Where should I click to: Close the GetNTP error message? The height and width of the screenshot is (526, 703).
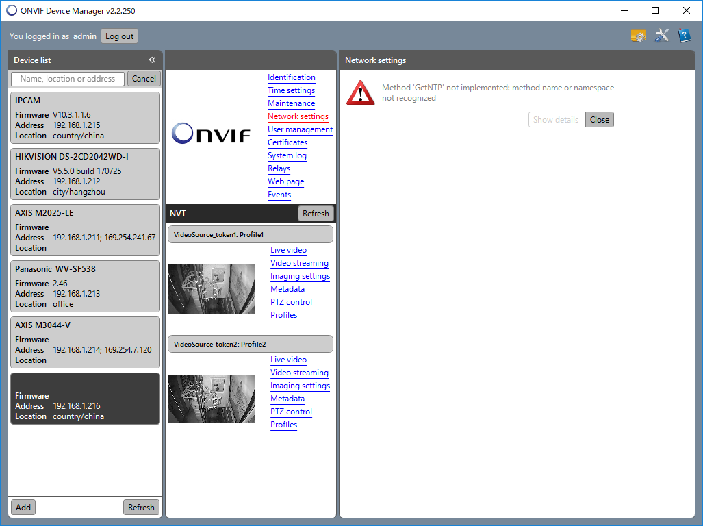coord(600,120)
